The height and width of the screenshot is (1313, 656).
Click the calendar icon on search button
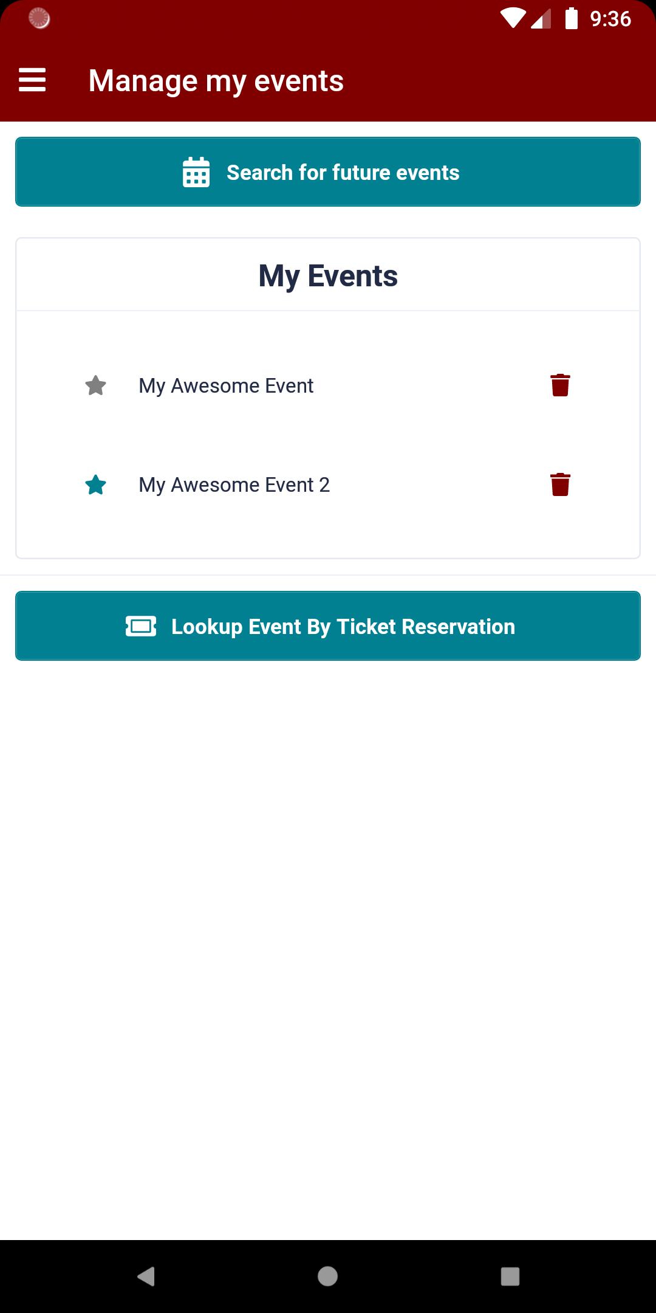196,172
